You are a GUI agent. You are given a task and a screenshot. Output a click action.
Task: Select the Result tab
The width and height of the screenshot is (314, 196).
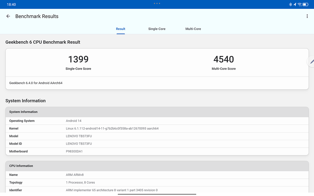[x=121, y=29]
